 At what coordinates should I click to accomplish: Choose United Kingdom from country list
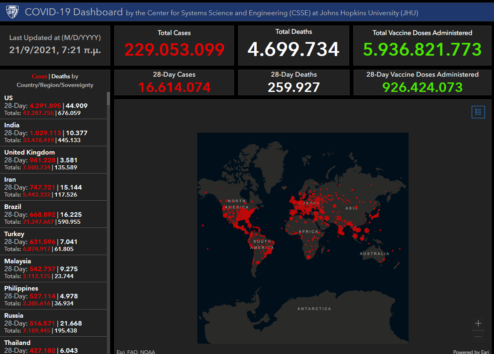tap(53, 160)
